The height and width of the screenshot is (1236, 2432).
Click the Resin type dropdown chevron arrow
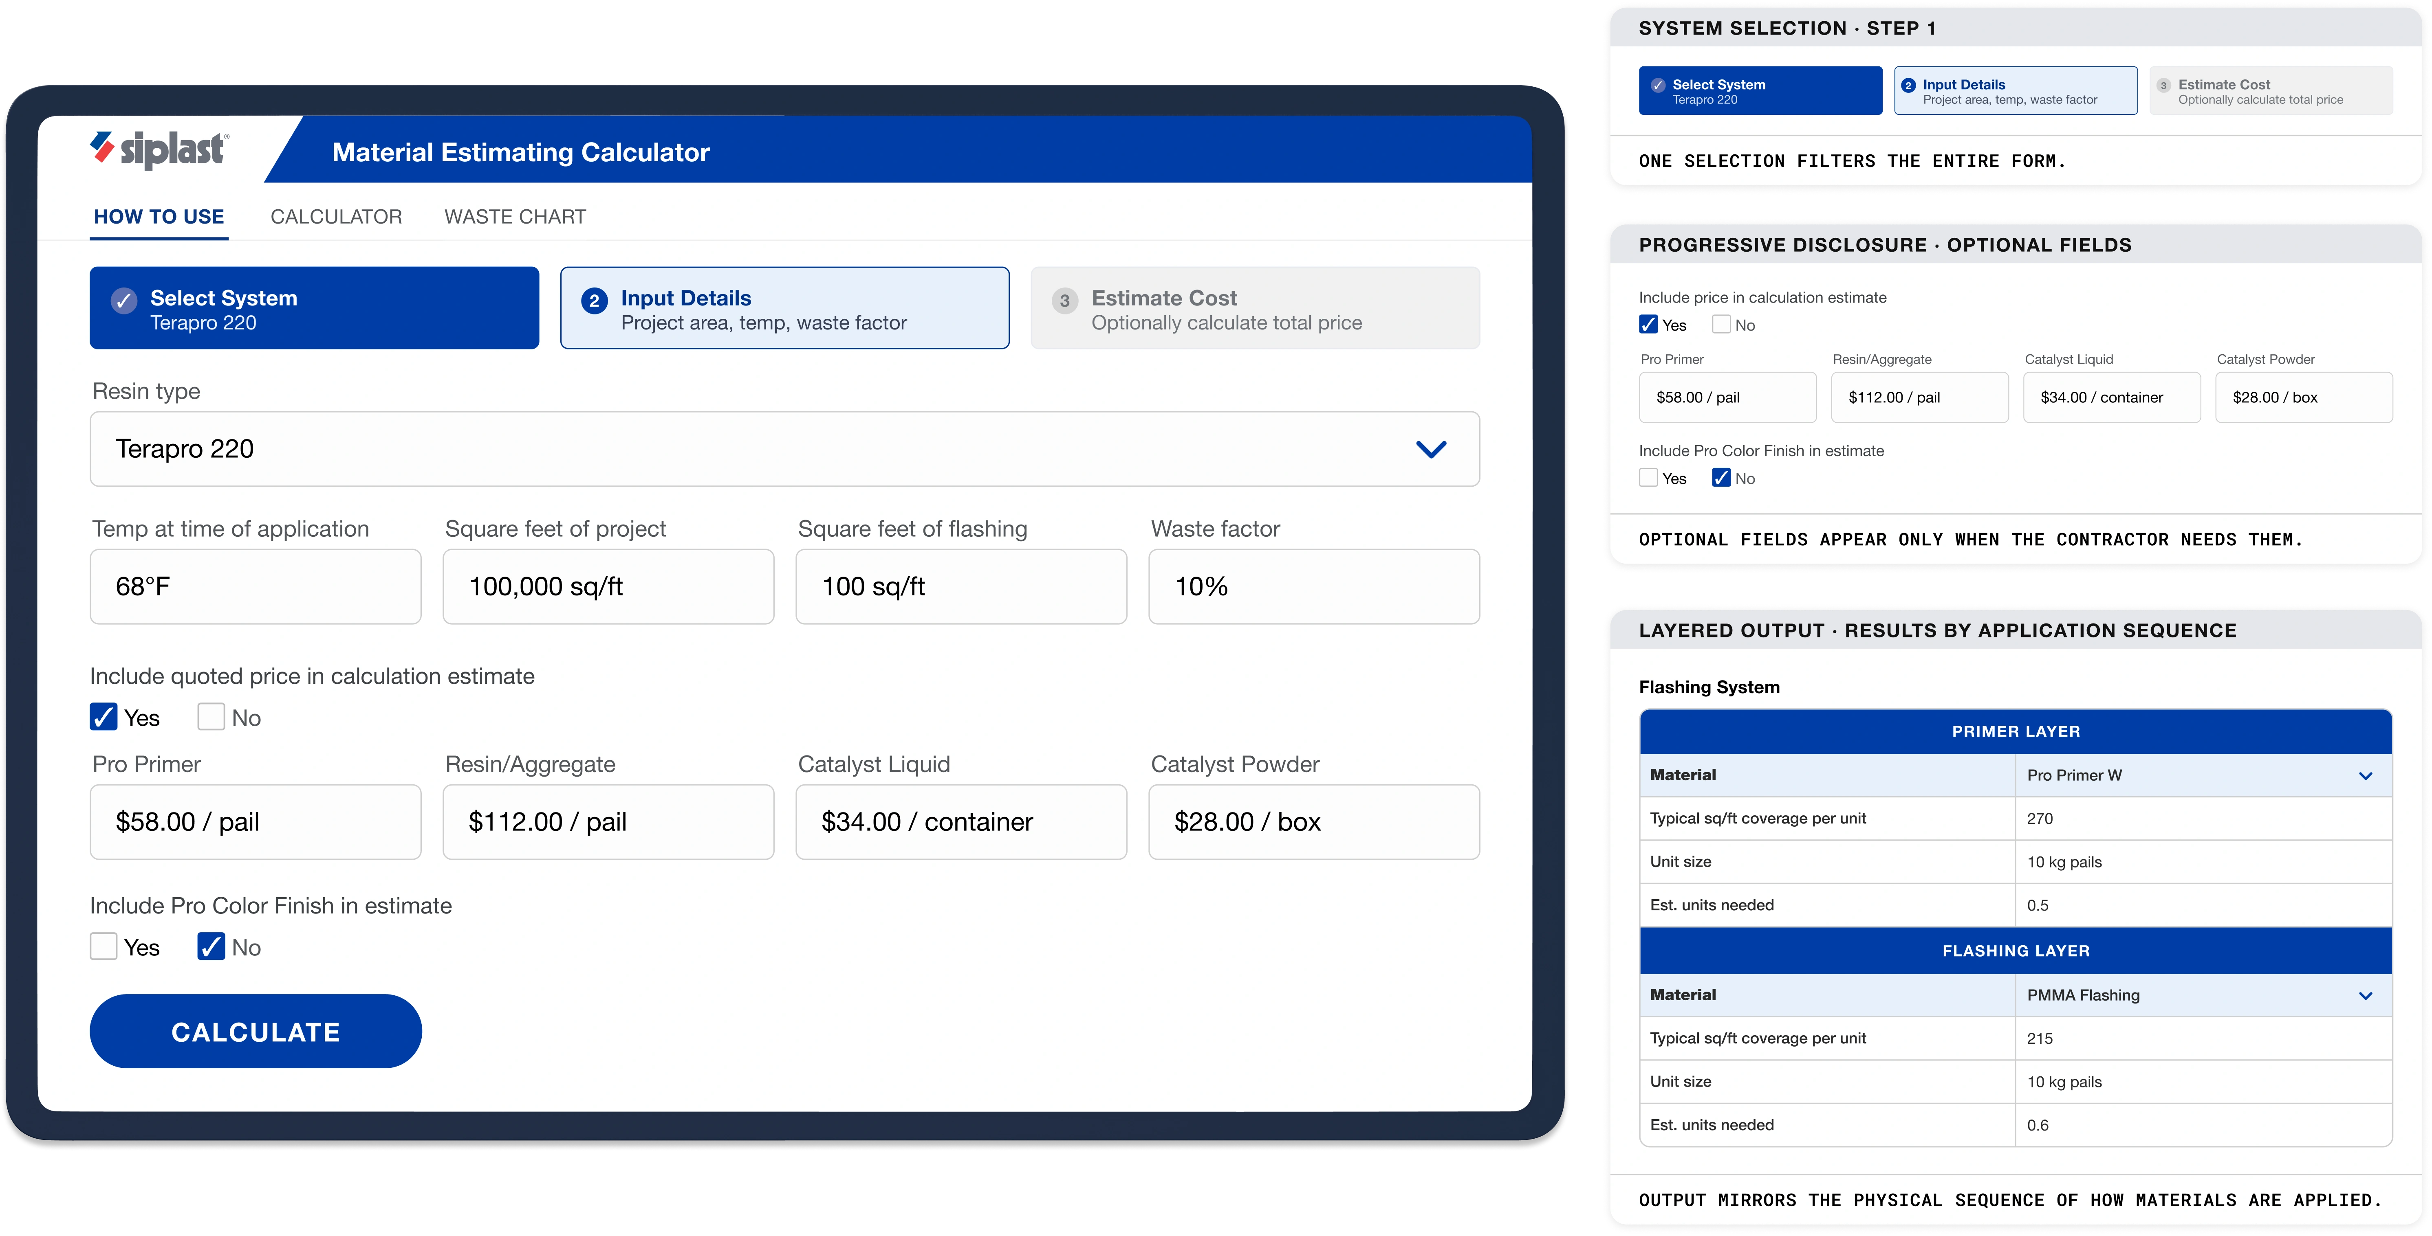pos(1431,450)
